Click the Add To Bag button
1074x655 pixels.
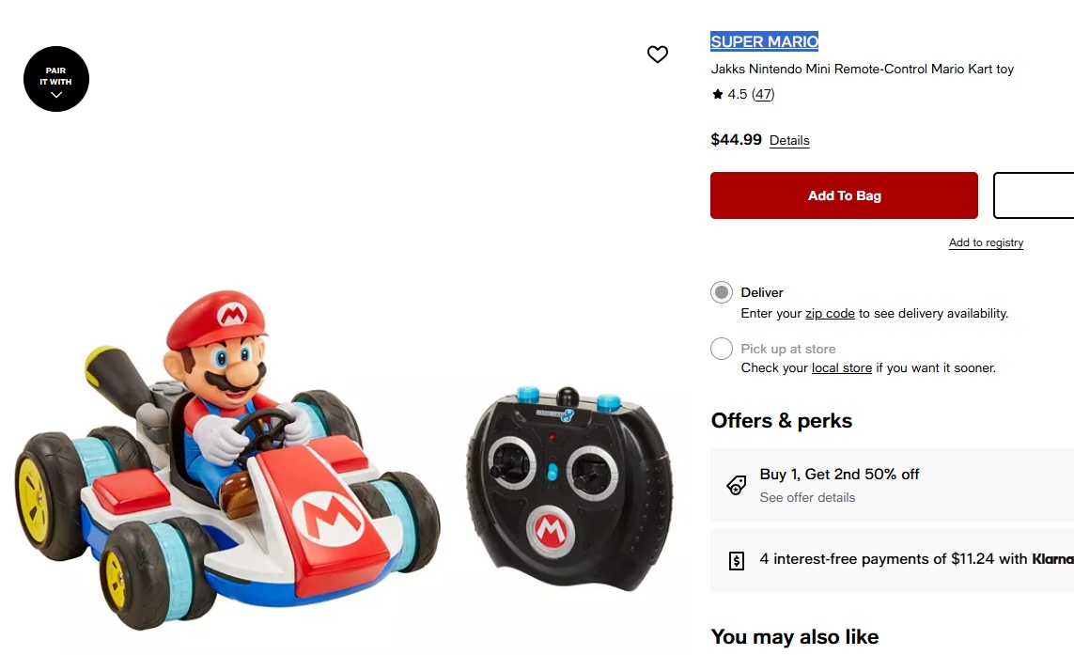click(x=844, y=195)
